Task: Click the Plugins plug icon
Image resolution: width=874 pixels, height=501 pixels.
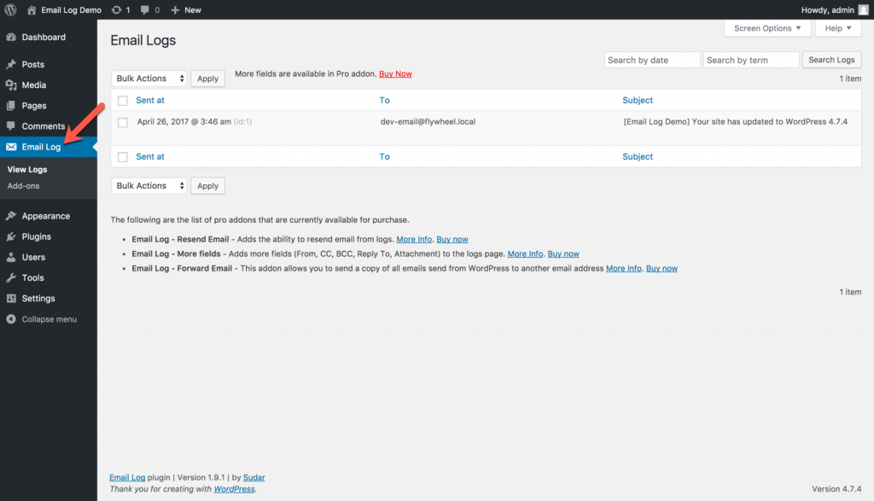Action: pyautogui.click(x=11, y=237)
